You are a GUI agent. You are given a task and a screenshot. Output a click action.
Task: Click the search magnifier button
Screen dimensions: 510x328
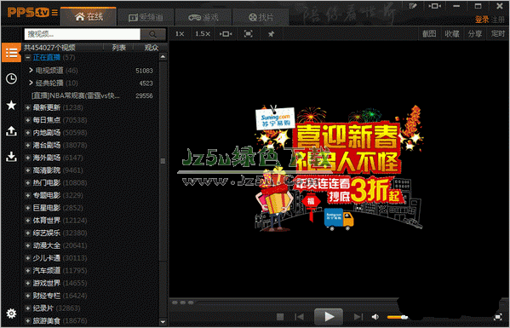pyautogui.click(x=152, y=34)
